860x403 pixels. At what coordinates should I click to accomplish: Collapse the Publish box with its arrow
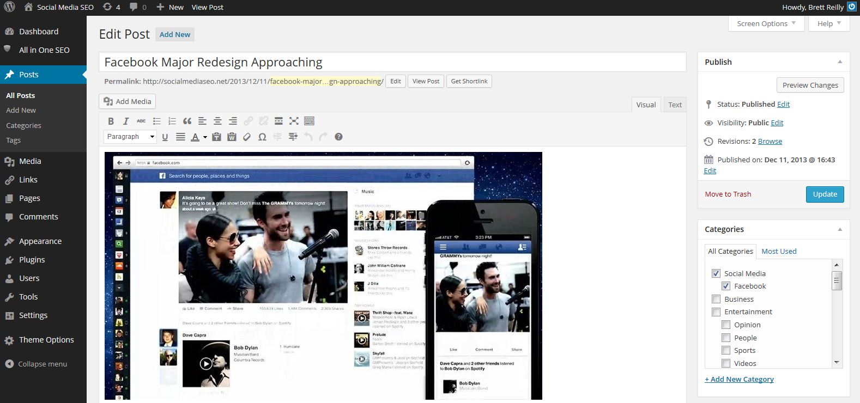840,62
